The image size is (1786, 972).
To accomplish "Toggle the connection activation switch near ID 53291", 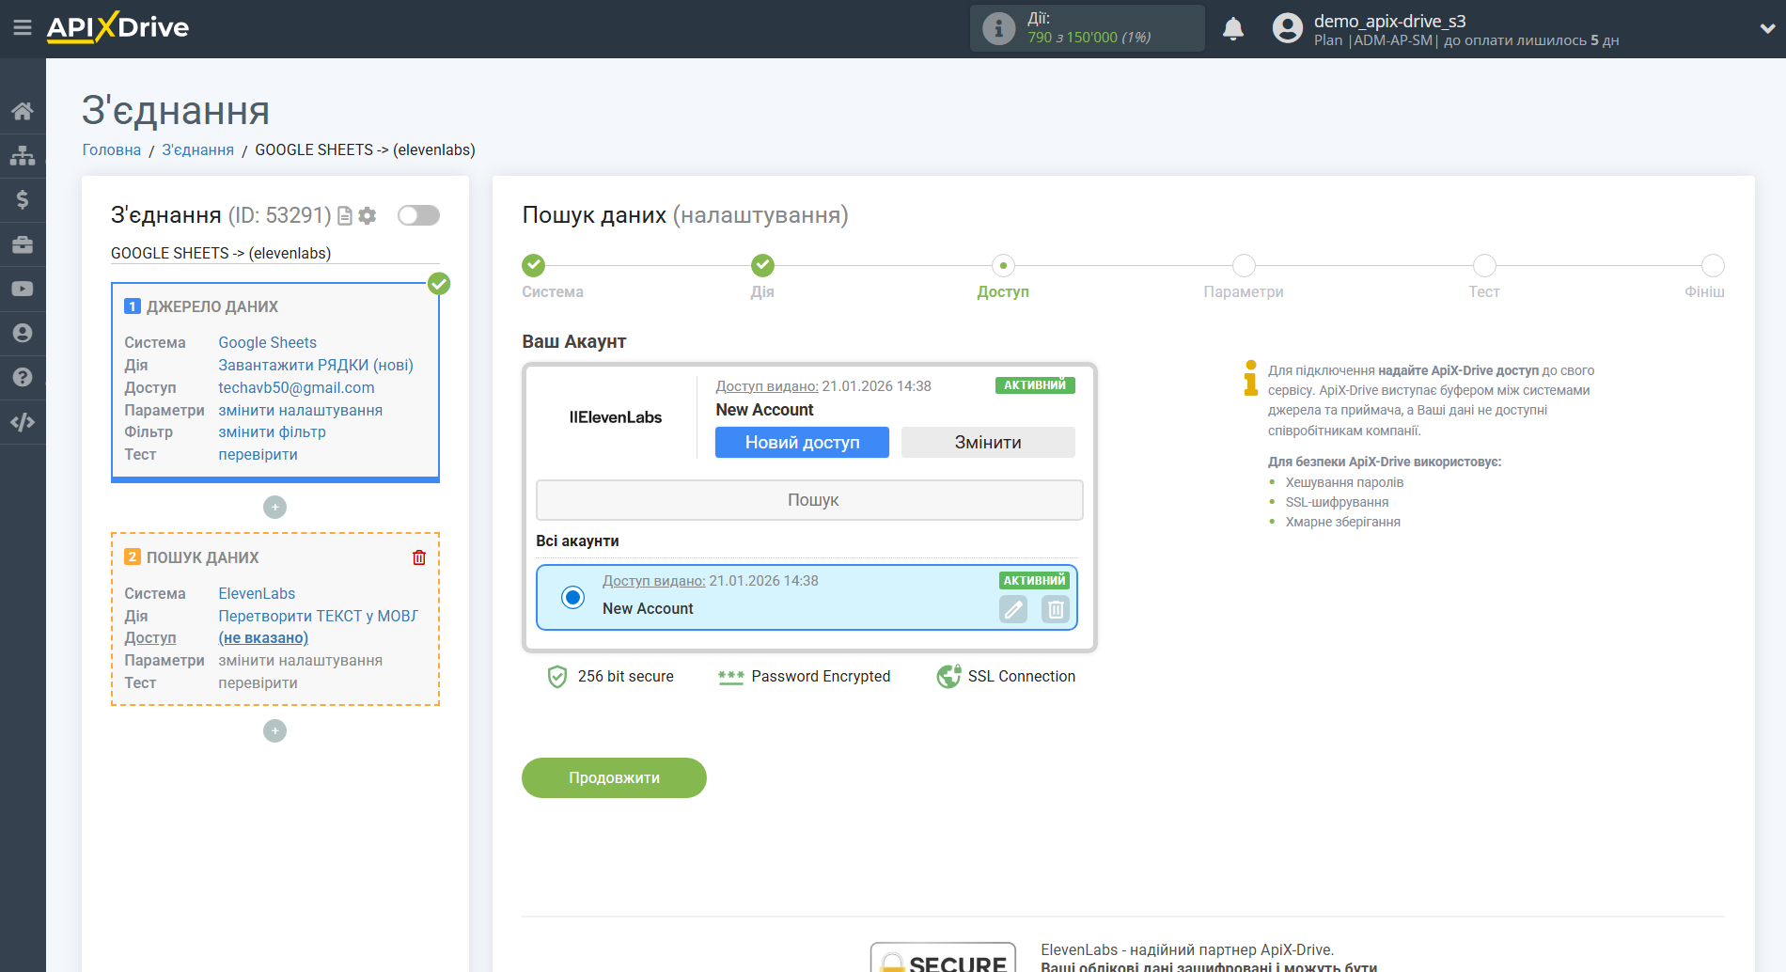I will coord(417,215).
